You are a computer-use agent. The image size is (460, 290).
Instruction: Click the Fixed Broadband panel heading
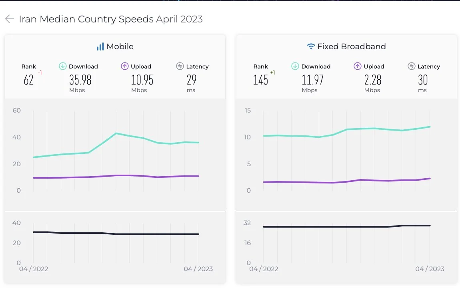(351, 47)
